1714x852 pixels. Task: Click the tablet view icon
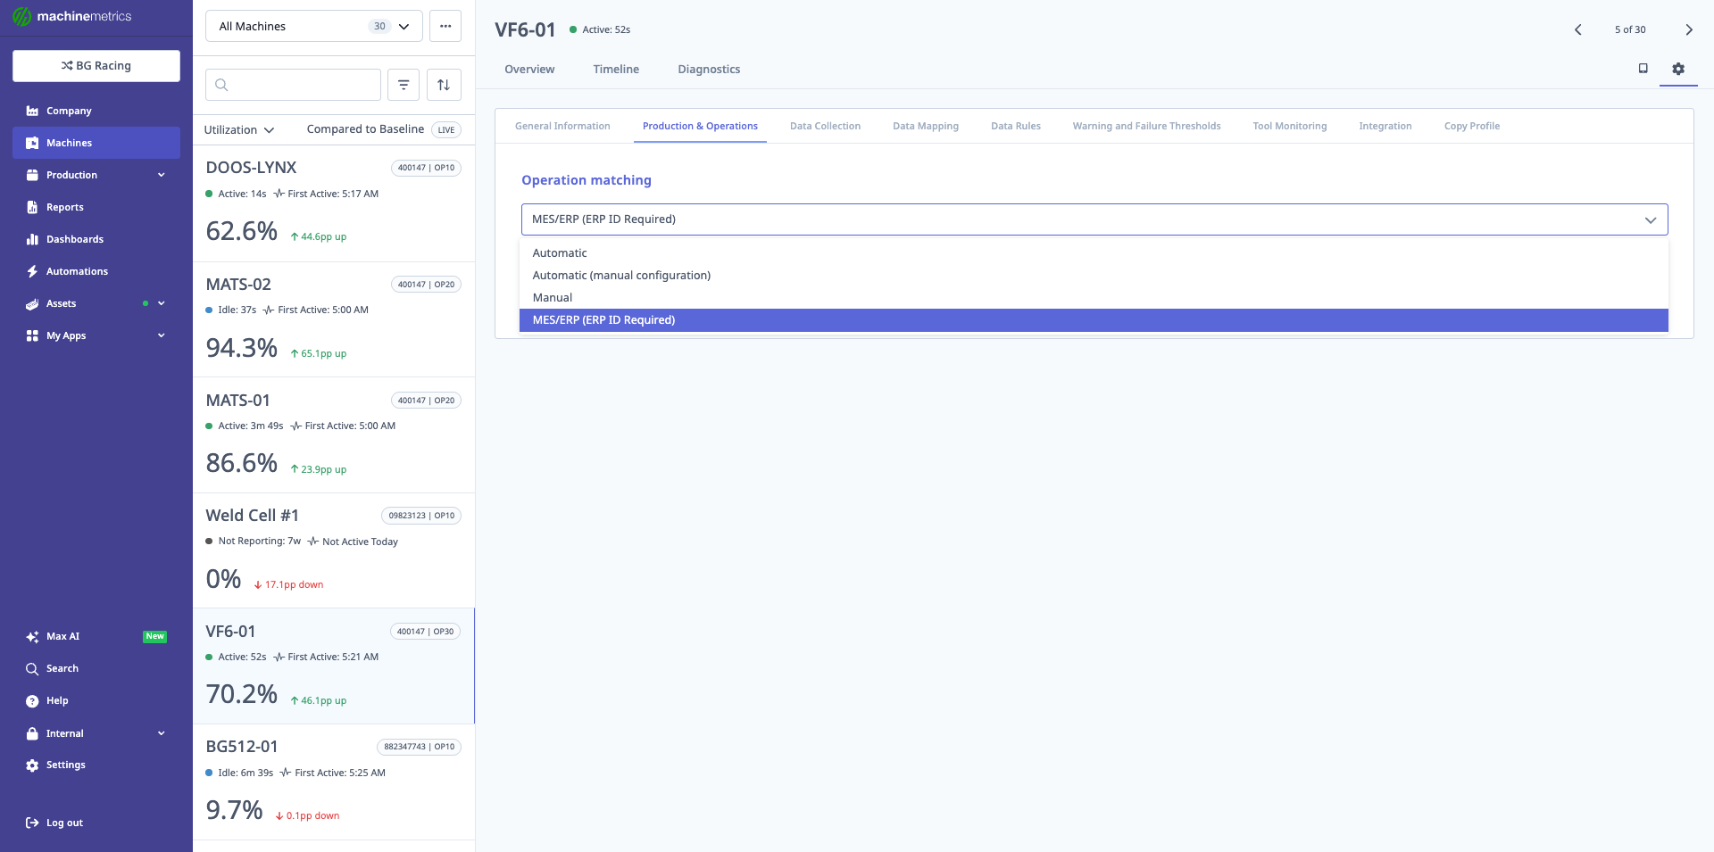1643,69
